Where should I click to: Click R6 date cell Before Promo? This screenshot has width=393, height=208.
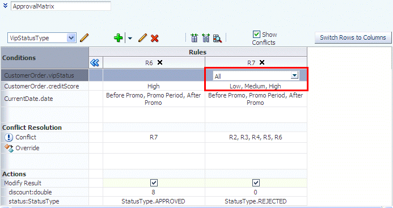[x=154, y=99]
